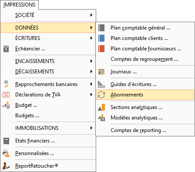Expand the ÉCRITURES submenu arrow
The height and width of the screenshot is (172, 195).
click(91, 38)
